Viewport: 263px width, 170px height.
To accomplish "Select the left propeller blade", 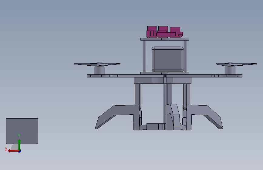I will click(97, 64).
